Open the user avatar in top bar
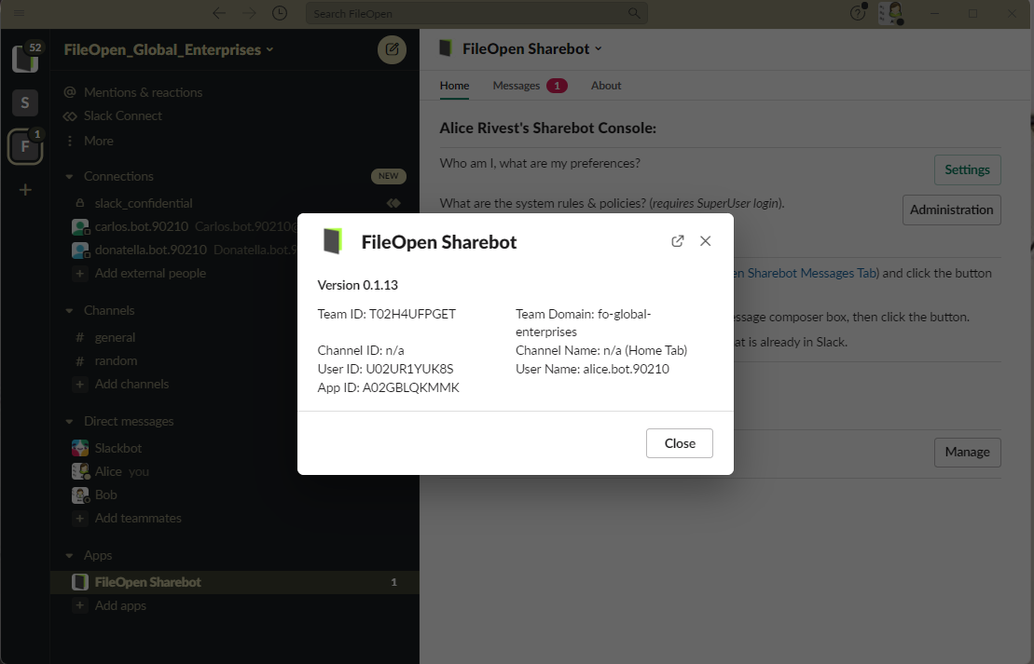Screen dimensions: 1034x664 (x=891, y=13)
